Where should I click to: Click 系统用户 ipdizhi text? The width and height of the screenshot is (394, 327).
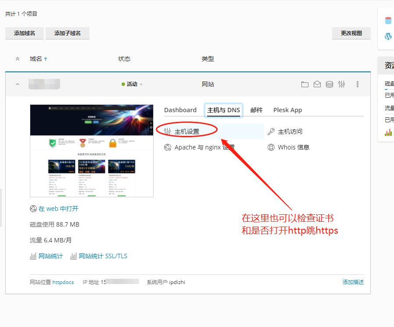click(166, 282)
